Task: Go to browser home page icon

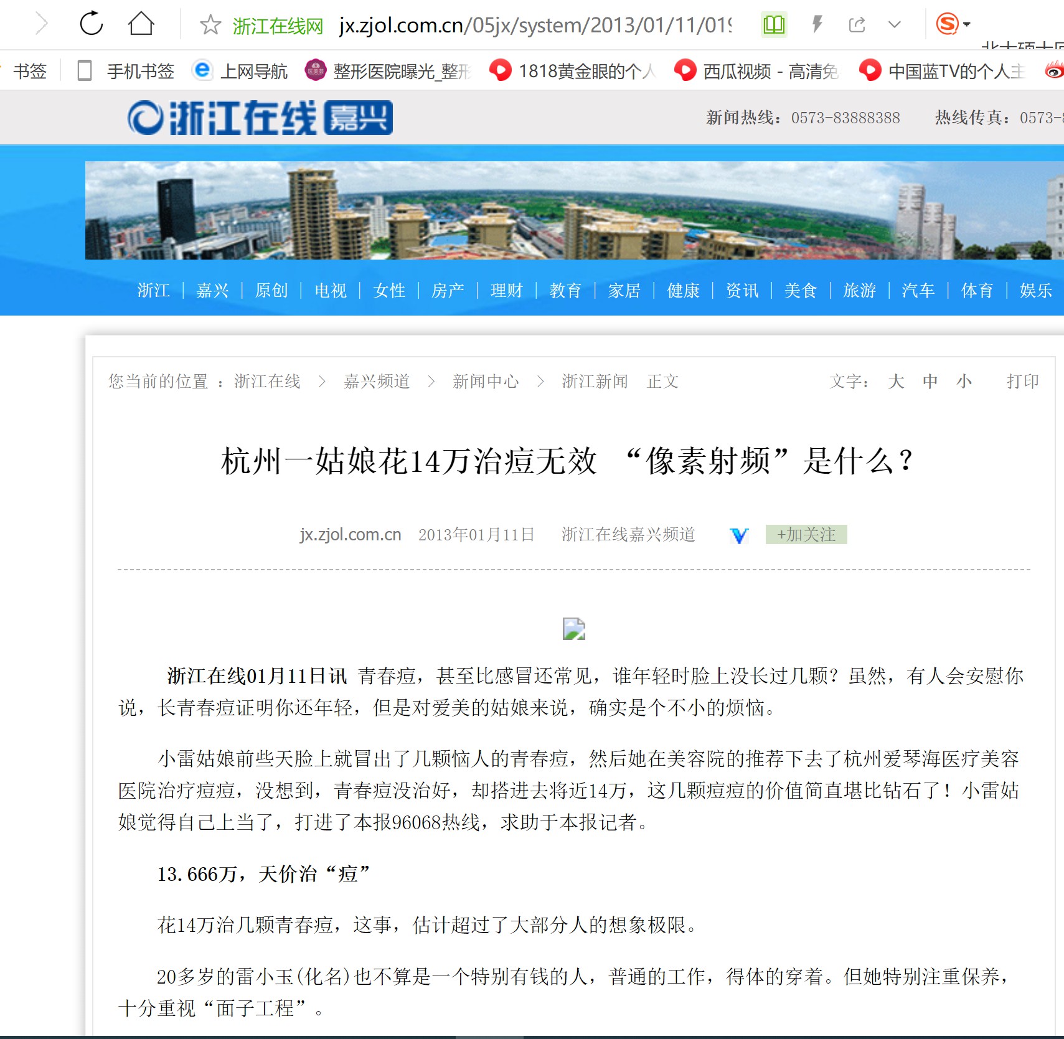Action: (141, 24)
